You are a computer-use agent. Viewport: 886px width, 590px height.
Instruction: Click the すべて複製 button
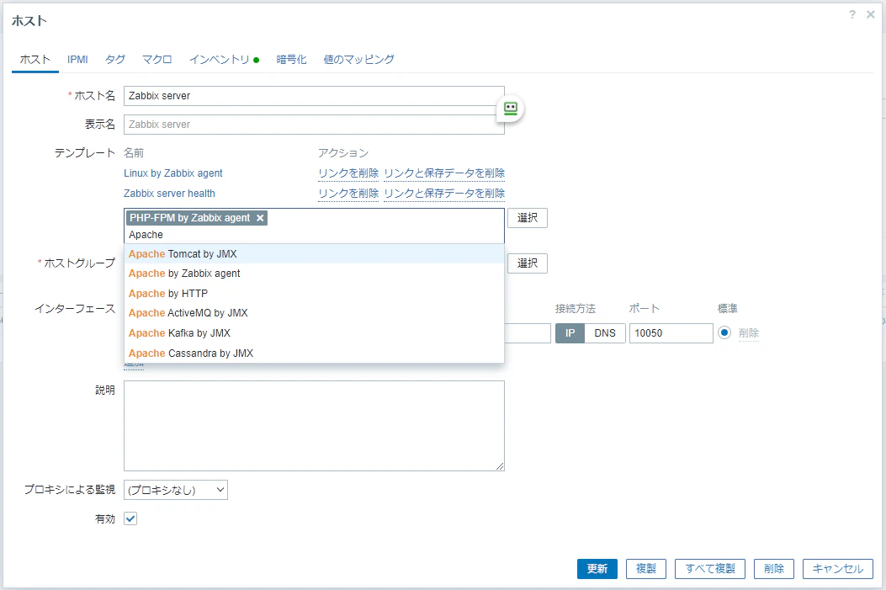(709, 569)
